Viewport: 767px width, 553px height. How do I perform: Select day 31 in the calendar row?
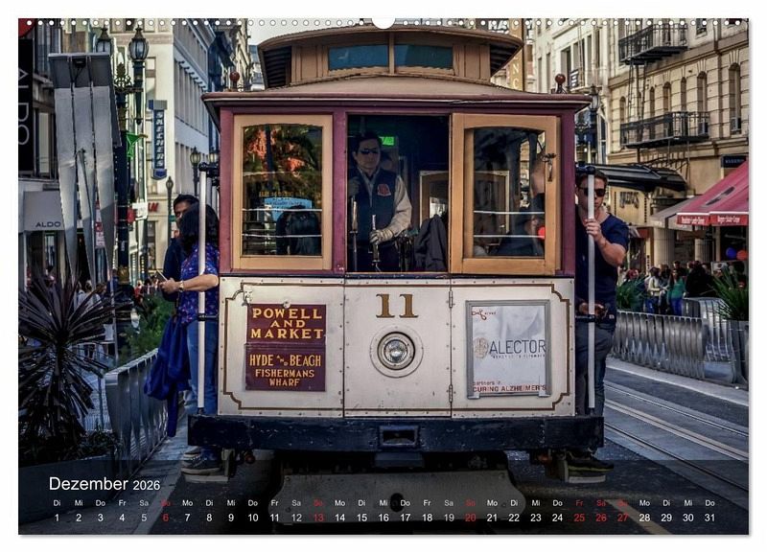[x=709, y=518]
